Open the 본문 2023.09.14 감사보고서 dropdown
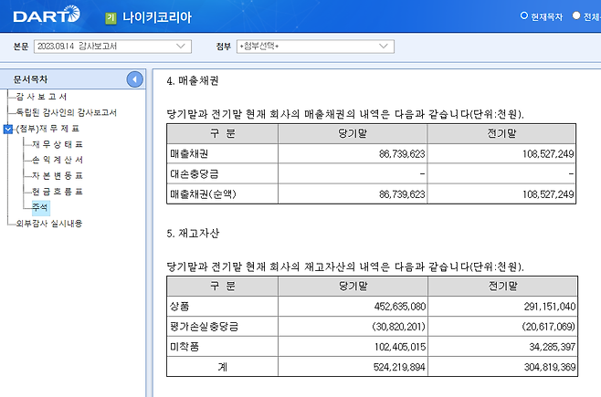 (112, 47)
